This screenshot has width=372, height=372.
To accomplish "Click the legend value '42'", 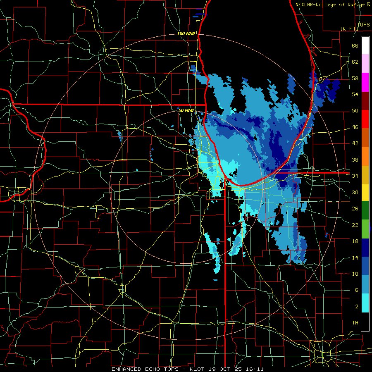I will (355, 143).
